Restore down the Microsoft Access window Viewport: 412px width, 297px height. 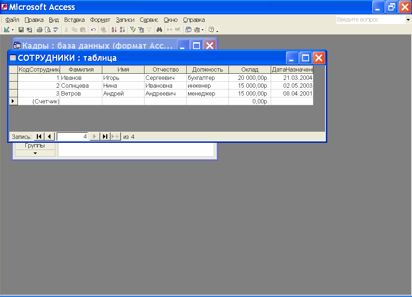coord(392,7)
